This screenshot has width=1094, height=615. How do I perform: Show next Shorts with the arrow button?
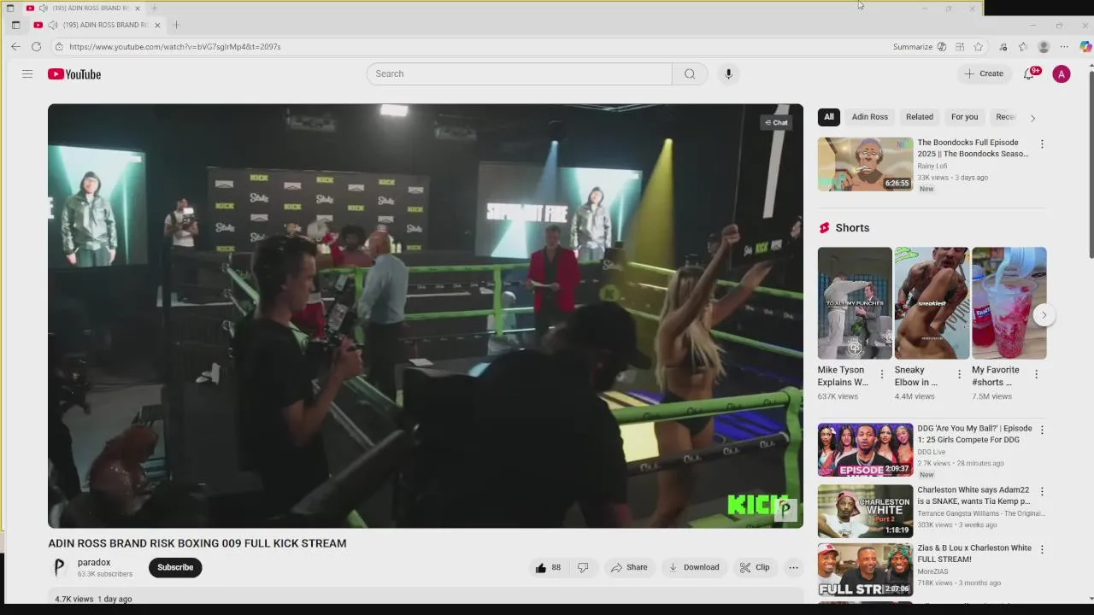1044,315
